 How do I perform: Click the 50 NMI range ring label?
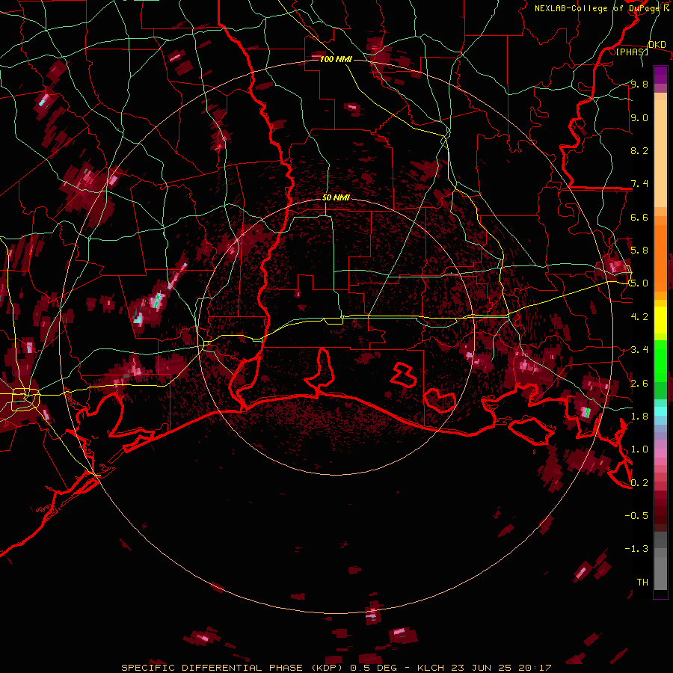point(336,198)
